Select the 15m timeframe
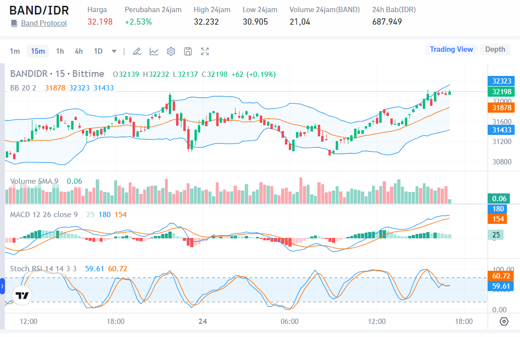Viewport: 520px width, 337px height. 38,51
